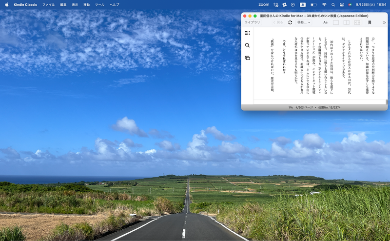Screen dimensions: 390x241
Task: Click the search magnifier in Kindle sidebar
Action: click(247, 45)
